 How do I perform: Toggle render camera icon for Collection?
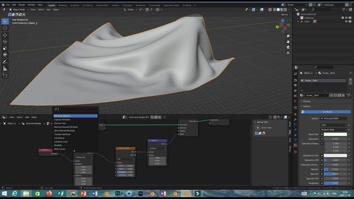coord(350,18)
